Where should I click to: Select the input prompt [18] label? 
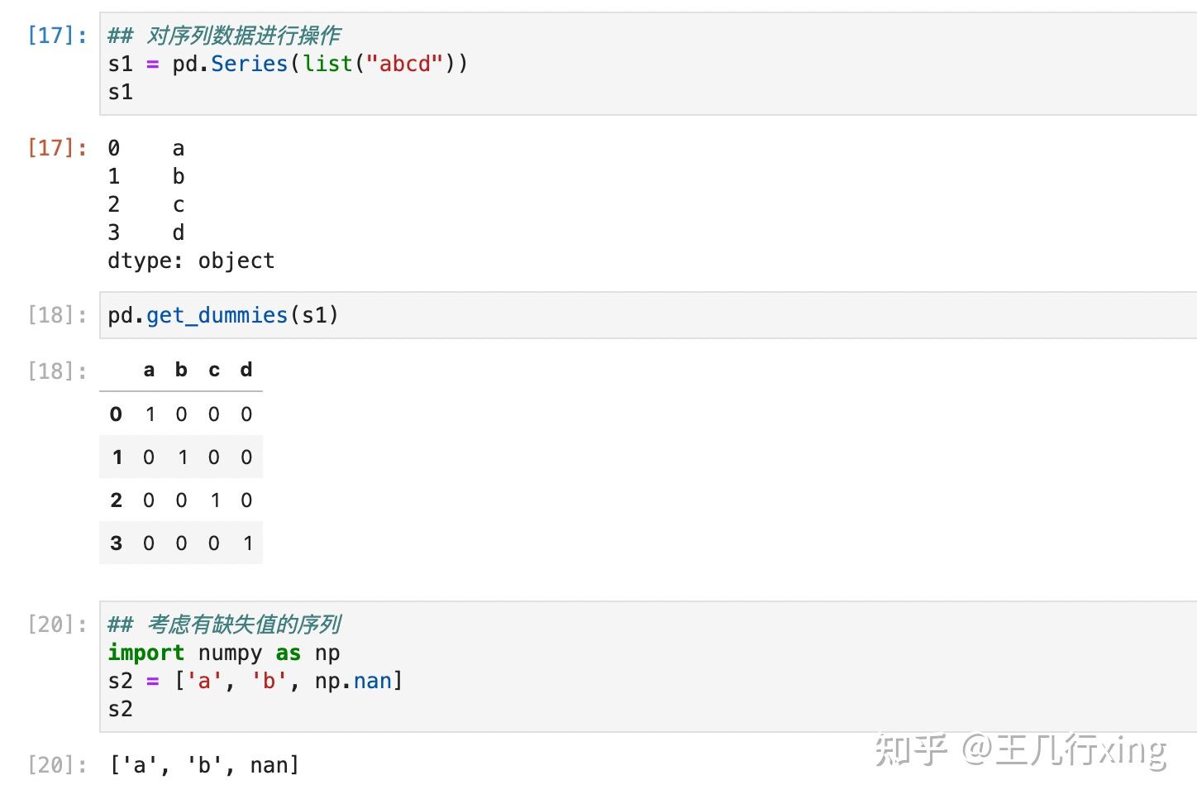pos(57,315)
